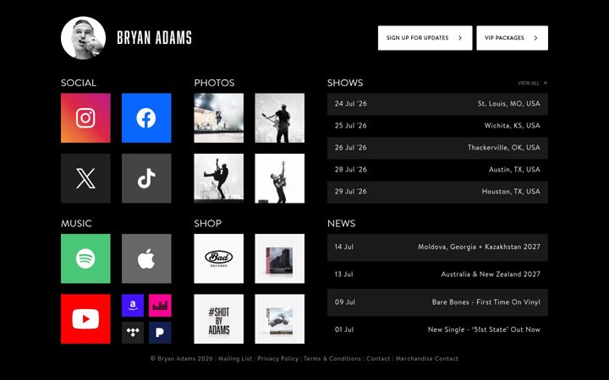Open the Apple Music tile
Image resolution: width=609 pixels, height=380 pixels.
pos(146,258)
